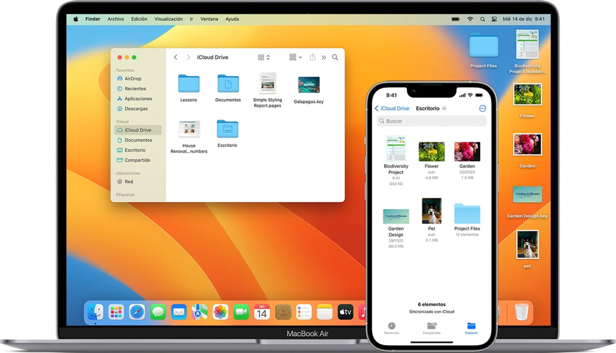
Task: Open Notes app in the Dock
Action: tap(325, 312)
